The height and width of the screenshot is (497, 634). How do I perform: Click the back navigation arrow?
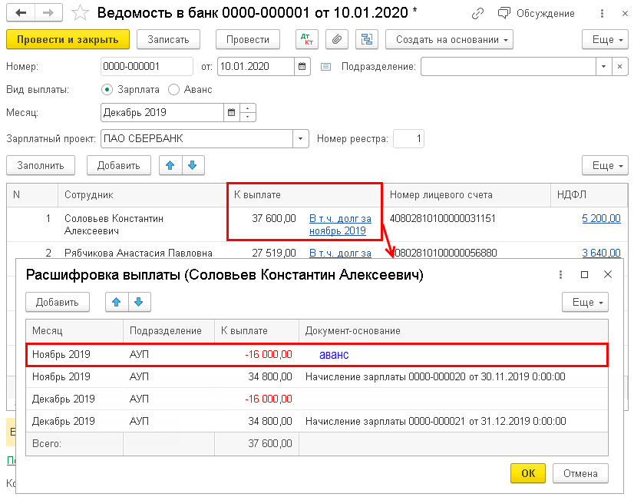(x=21, y=13)
